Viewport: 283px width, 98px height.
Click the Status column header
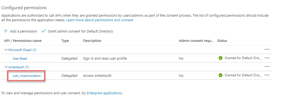pyautogui.click(x=222, y=41)
